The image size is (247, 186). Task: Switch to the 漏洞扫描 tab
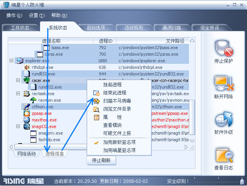pos(172,28)
